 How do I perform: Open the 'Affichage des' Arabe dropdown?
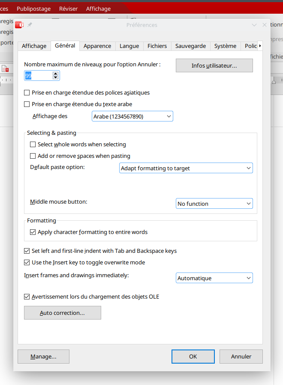click(x=132, y=116)
